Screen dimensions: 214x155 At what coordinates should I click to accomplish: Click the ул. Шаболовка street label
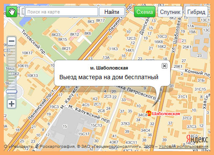pyautogui.click(x=176, y=35)
